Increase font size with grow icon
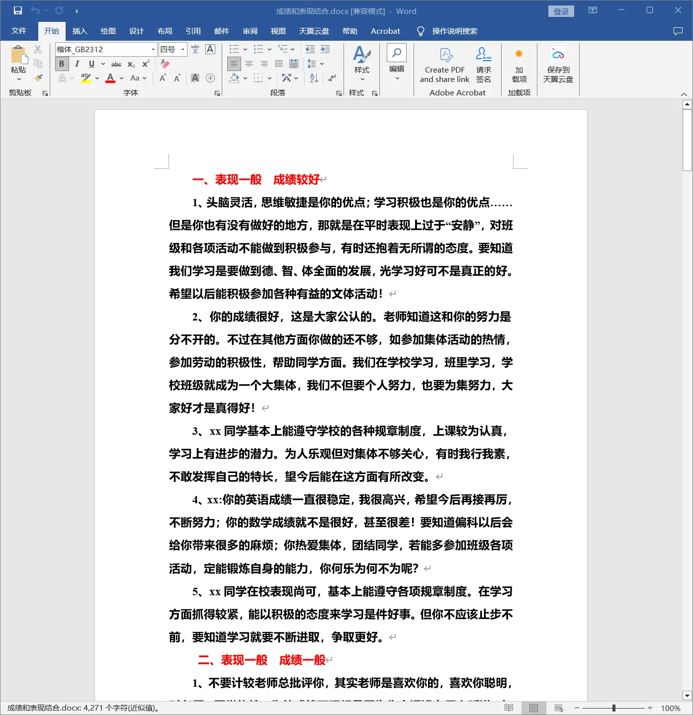 163,78
